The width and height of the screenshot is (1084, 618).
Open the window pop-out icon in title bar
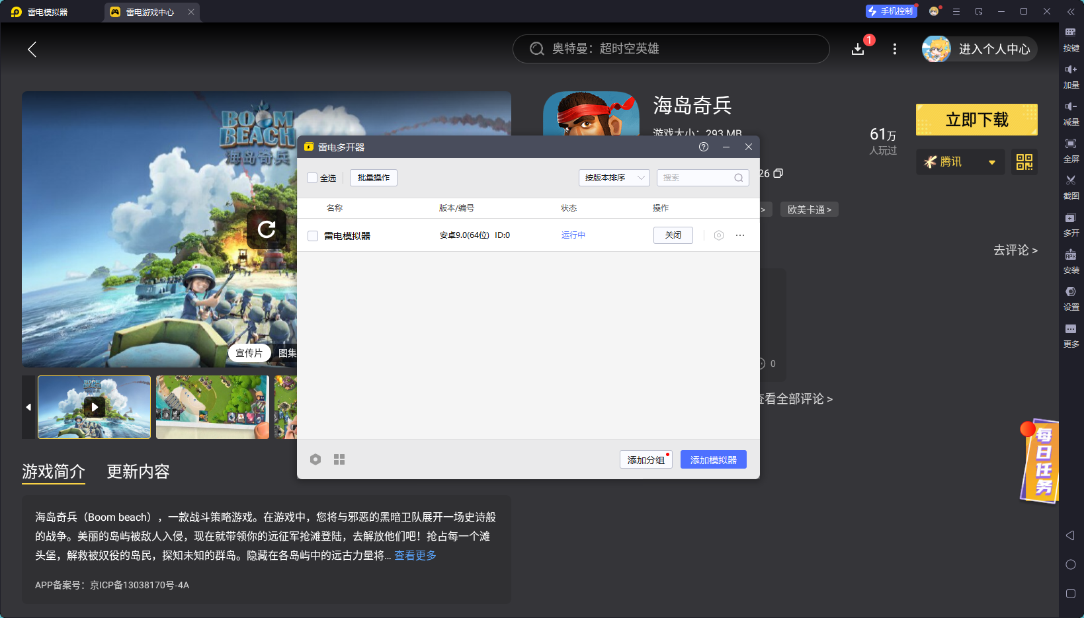coord(979,11)
